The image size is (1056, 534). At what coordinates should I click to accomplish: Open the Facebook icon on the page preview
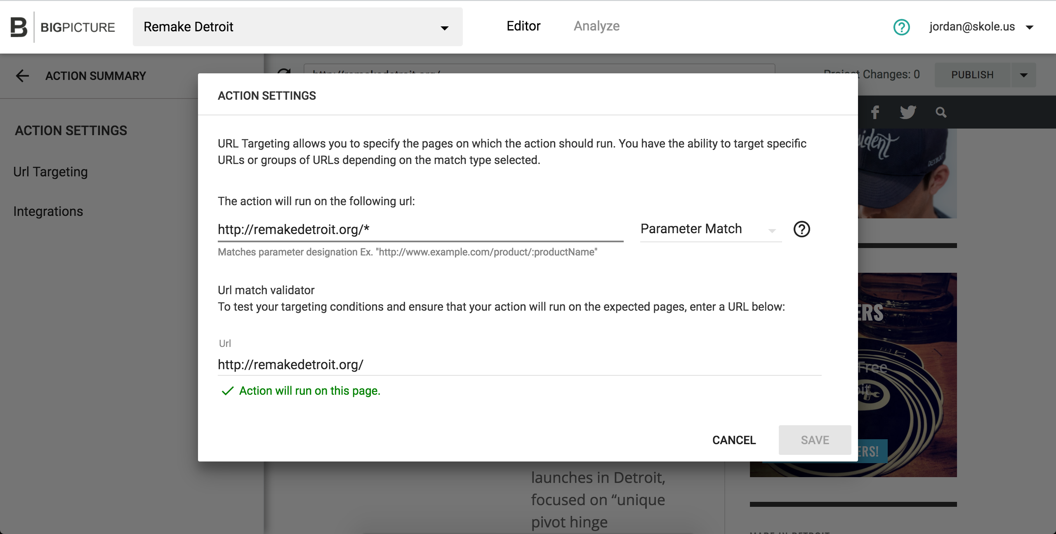coord(875,112)
